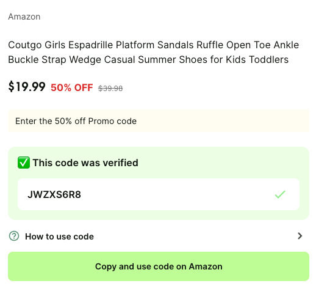316x289 pixels.
Task: Open the Coutgo Girls Espadrille Sandals title
Action: click(x=154, y=52)
